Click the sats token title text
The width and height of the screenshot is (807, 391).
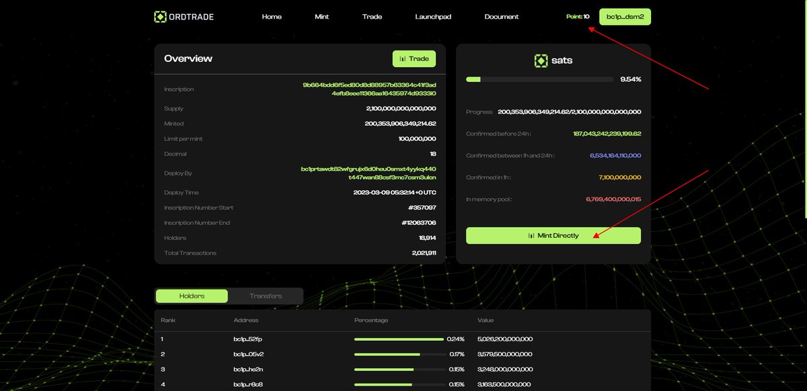click(562, 60)
